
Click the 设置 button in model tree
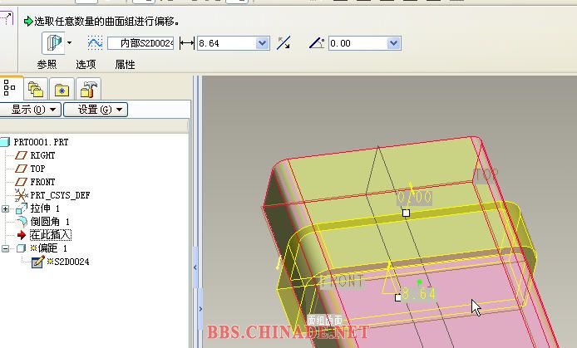click(94, 110)
